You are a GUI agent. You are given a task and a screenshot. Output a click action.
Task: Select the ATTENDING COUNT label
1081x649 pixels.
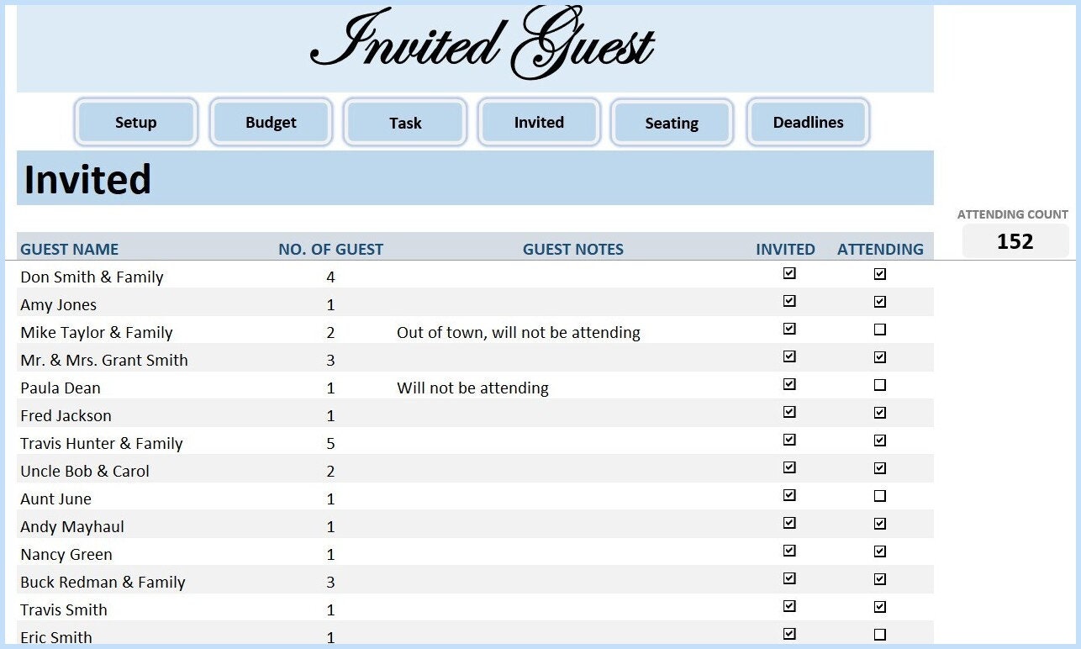point(1013,215)
